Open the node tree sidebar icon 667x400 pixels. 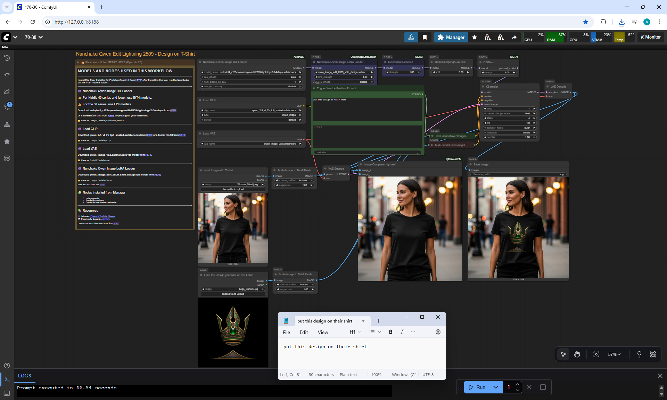click(x=7, y=125)
